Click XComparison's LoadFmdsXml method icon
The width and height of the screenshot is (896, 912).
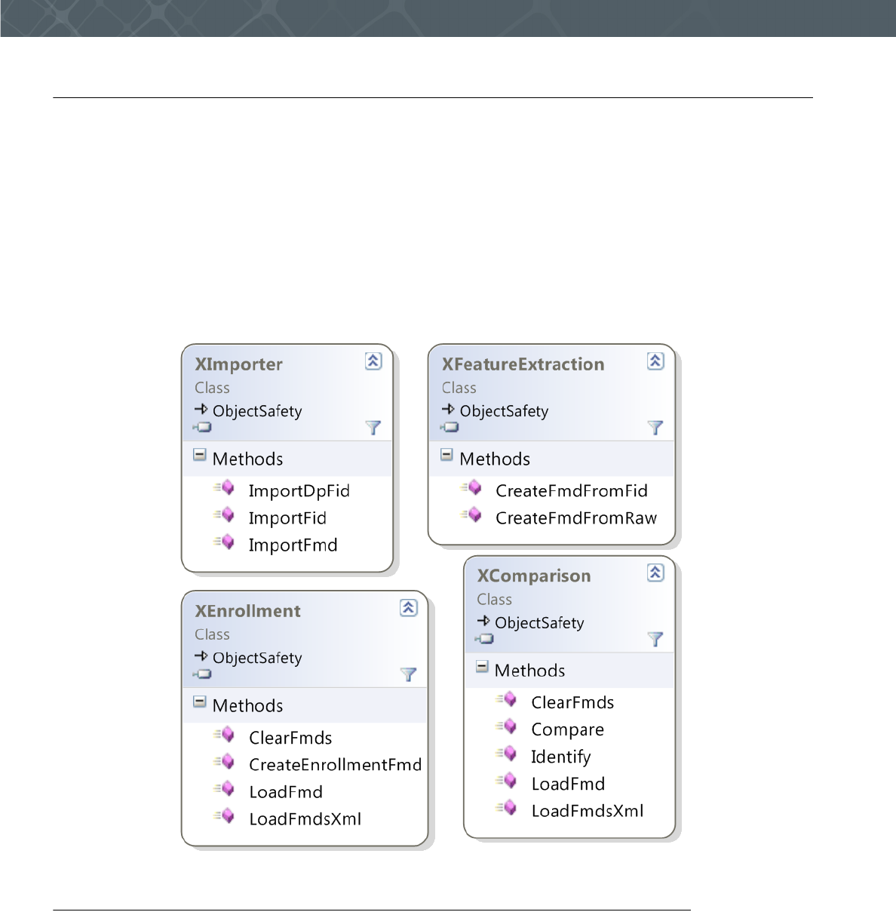point(506,809)
